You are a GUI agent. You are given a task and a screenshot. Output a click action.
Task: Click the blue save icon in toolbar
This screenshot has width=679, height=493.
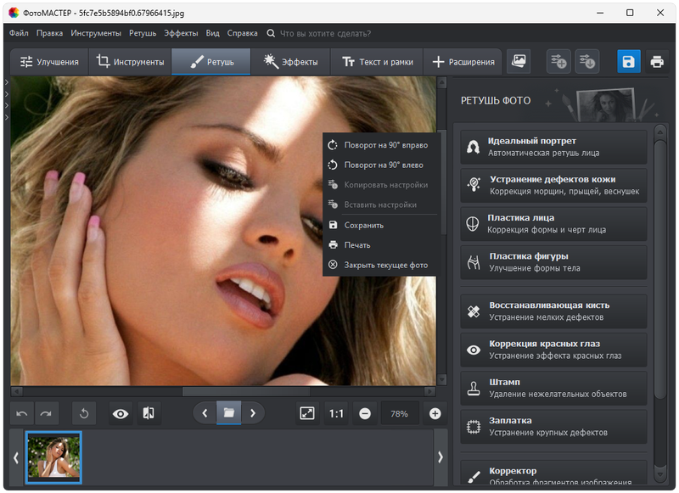click(x=628, y=62)
